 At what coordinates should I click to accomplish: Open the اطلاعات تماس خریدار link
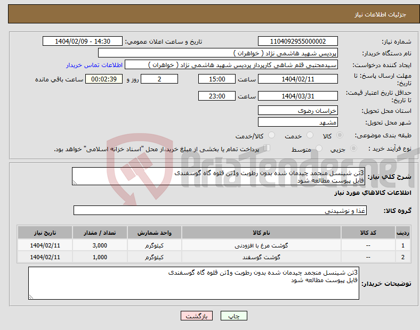94,65
